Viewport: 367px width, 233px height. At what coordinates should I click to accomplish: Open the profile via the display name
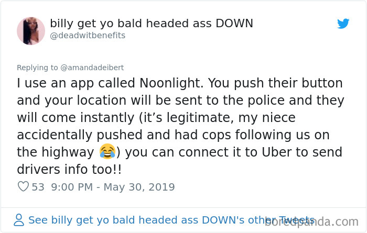[x=152, y=24]
